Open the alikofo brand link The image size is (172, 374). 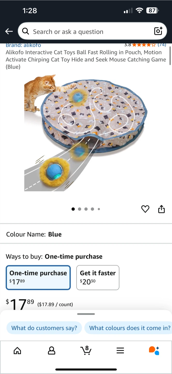23,45
